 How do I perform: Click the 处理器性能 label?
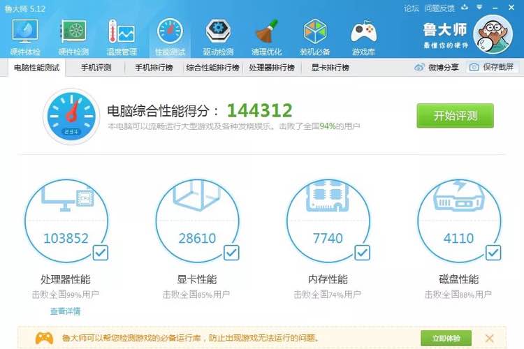pos(66,279)
